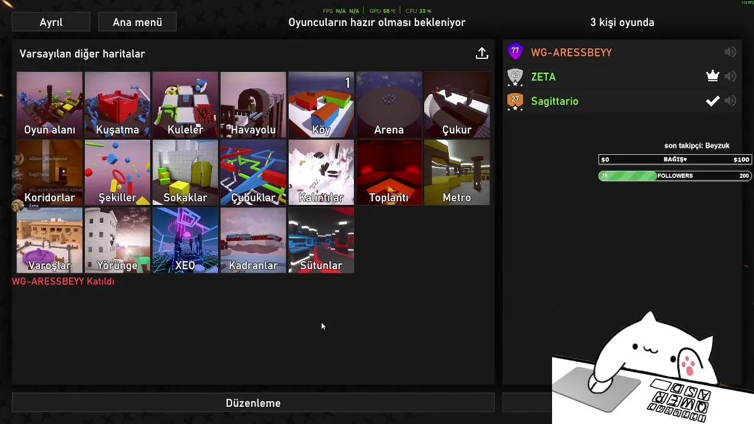
Task: Mute WG-ARESSBEYY speaker icon
Action: click(730, 52)
